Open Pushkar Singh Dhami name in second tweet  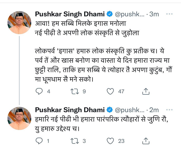click(x=70, y=109)
